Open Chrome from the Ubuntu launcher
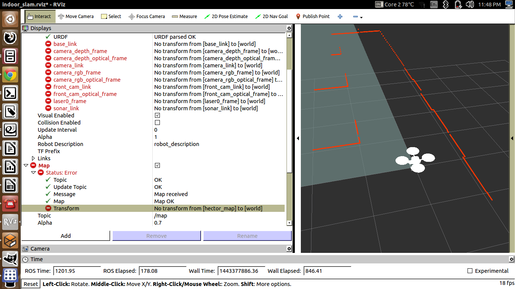This screenshot has width=515, height=289. pyautogui.click(x=10, y=75)
